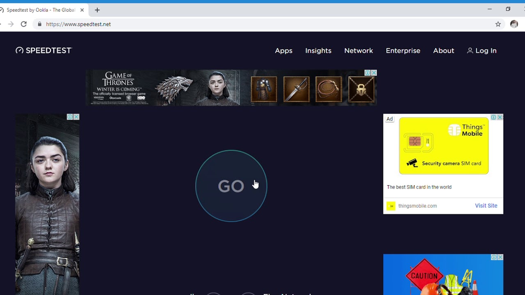This screenshot has height=295, width=525.
Task: Click the Things Mobile favicon in ad
Action: [391, 206]
